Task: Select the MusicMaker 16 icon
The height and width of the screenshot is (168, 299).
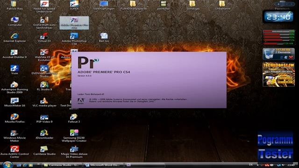Action: 14,102
